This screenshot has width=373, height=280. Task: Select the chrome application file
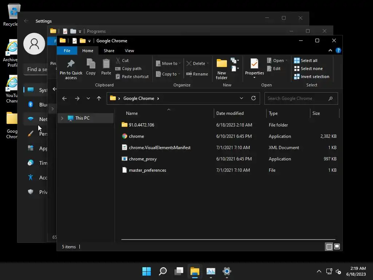136,136
